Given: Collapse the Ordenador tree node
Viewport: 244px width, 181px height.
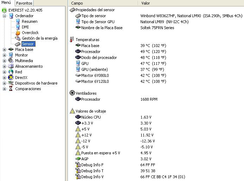Looking at the screenshot, I should pyautogui.click(x=4, y=16).
